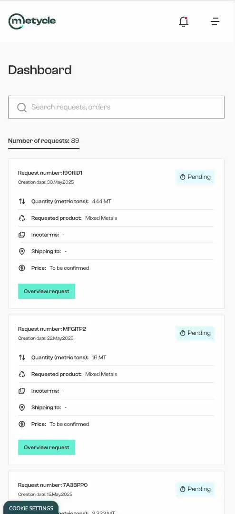The width and height of the screenshot is (235, 514).
Task: Click Pending status badge on 7A3BPP0
Action: 195,489
